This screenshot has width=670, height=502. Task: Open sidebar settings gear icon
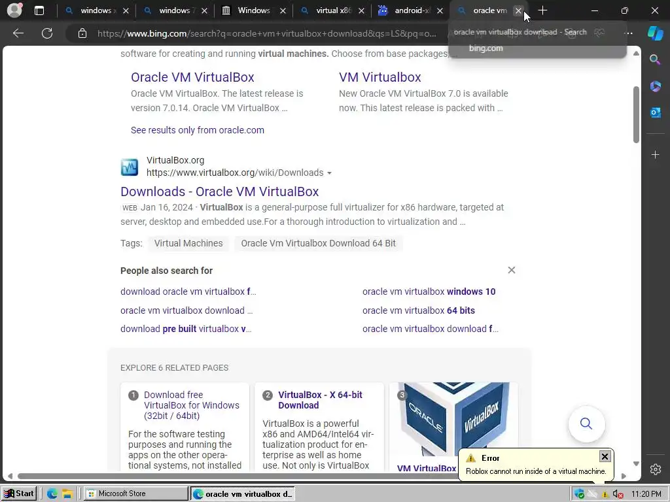[655, 469]
